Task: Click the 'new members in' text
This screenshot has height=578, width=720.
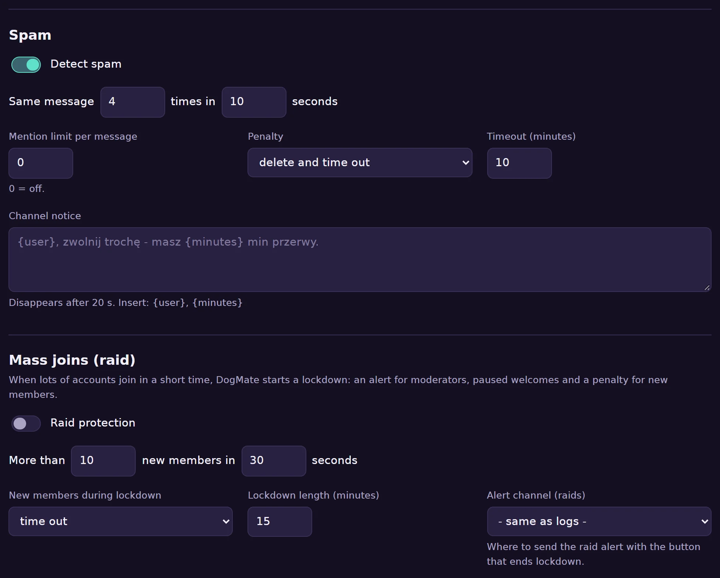Action: pos(189,460)
